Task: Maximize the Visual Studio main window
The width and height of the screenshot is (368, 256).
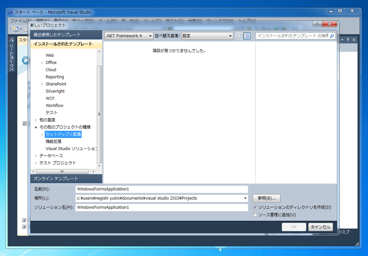Action: pos(340,11)
